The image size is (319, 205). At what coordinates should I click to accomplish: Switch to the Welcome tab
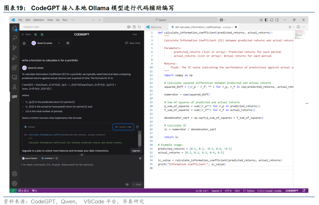coord(154,27)
